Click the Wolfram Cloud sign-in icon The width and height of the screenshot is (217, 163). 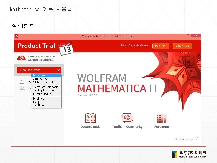21,58
